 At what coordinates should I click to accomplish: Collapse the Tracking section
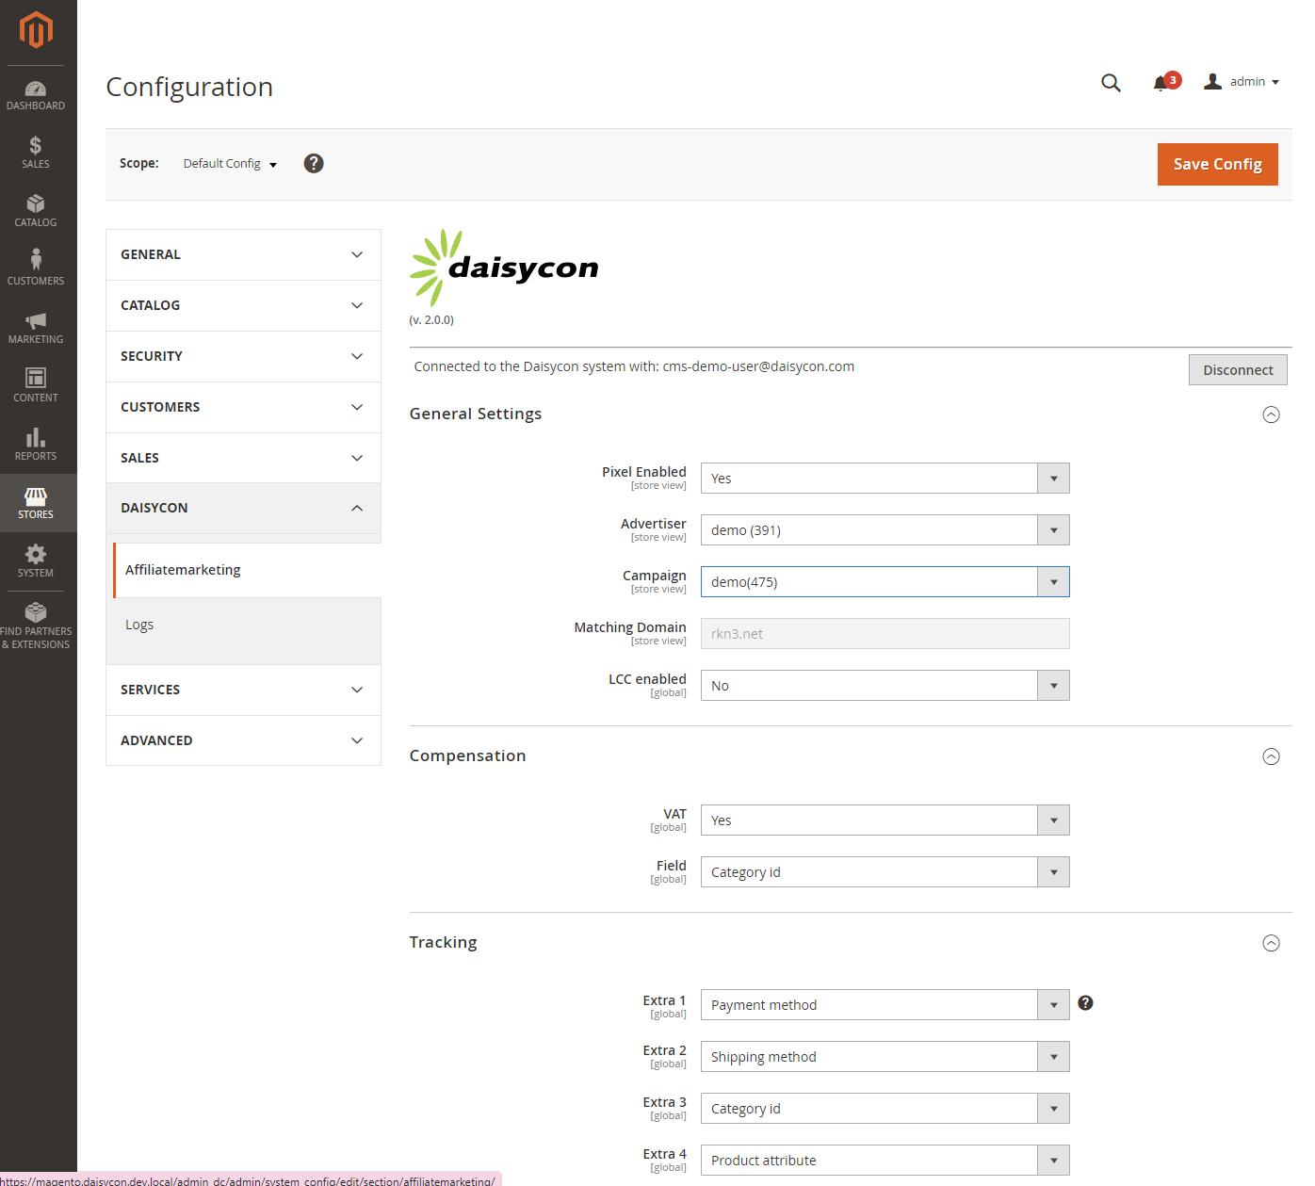pos(1271,943)
